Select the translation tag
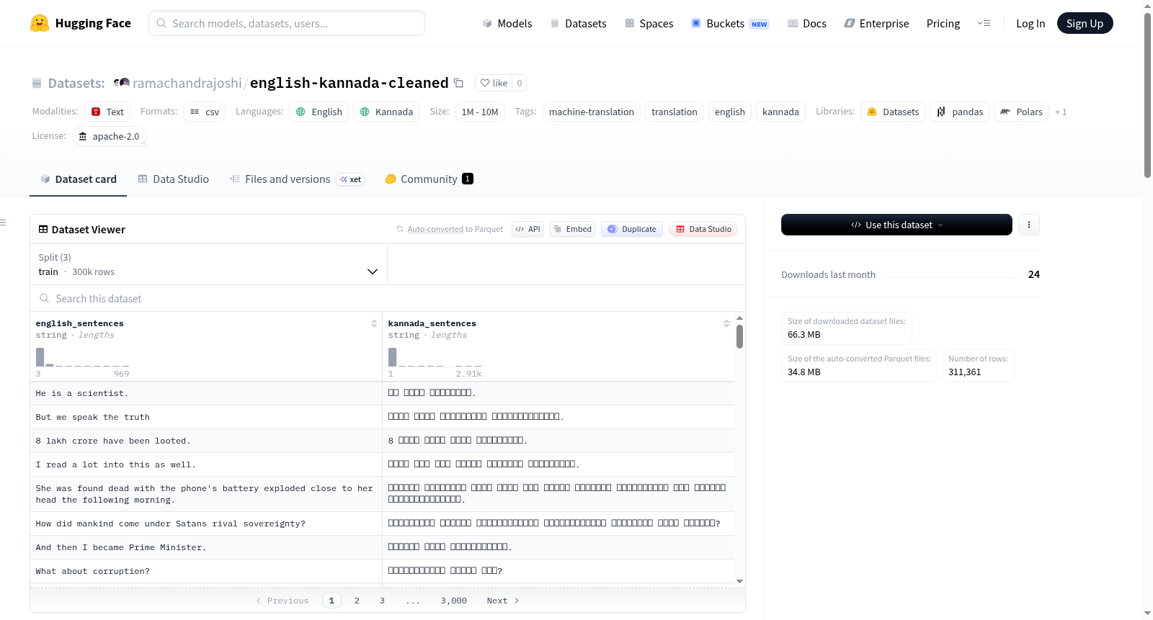The height and width of the screenshot is (620, 1153). tap(675, 112)
